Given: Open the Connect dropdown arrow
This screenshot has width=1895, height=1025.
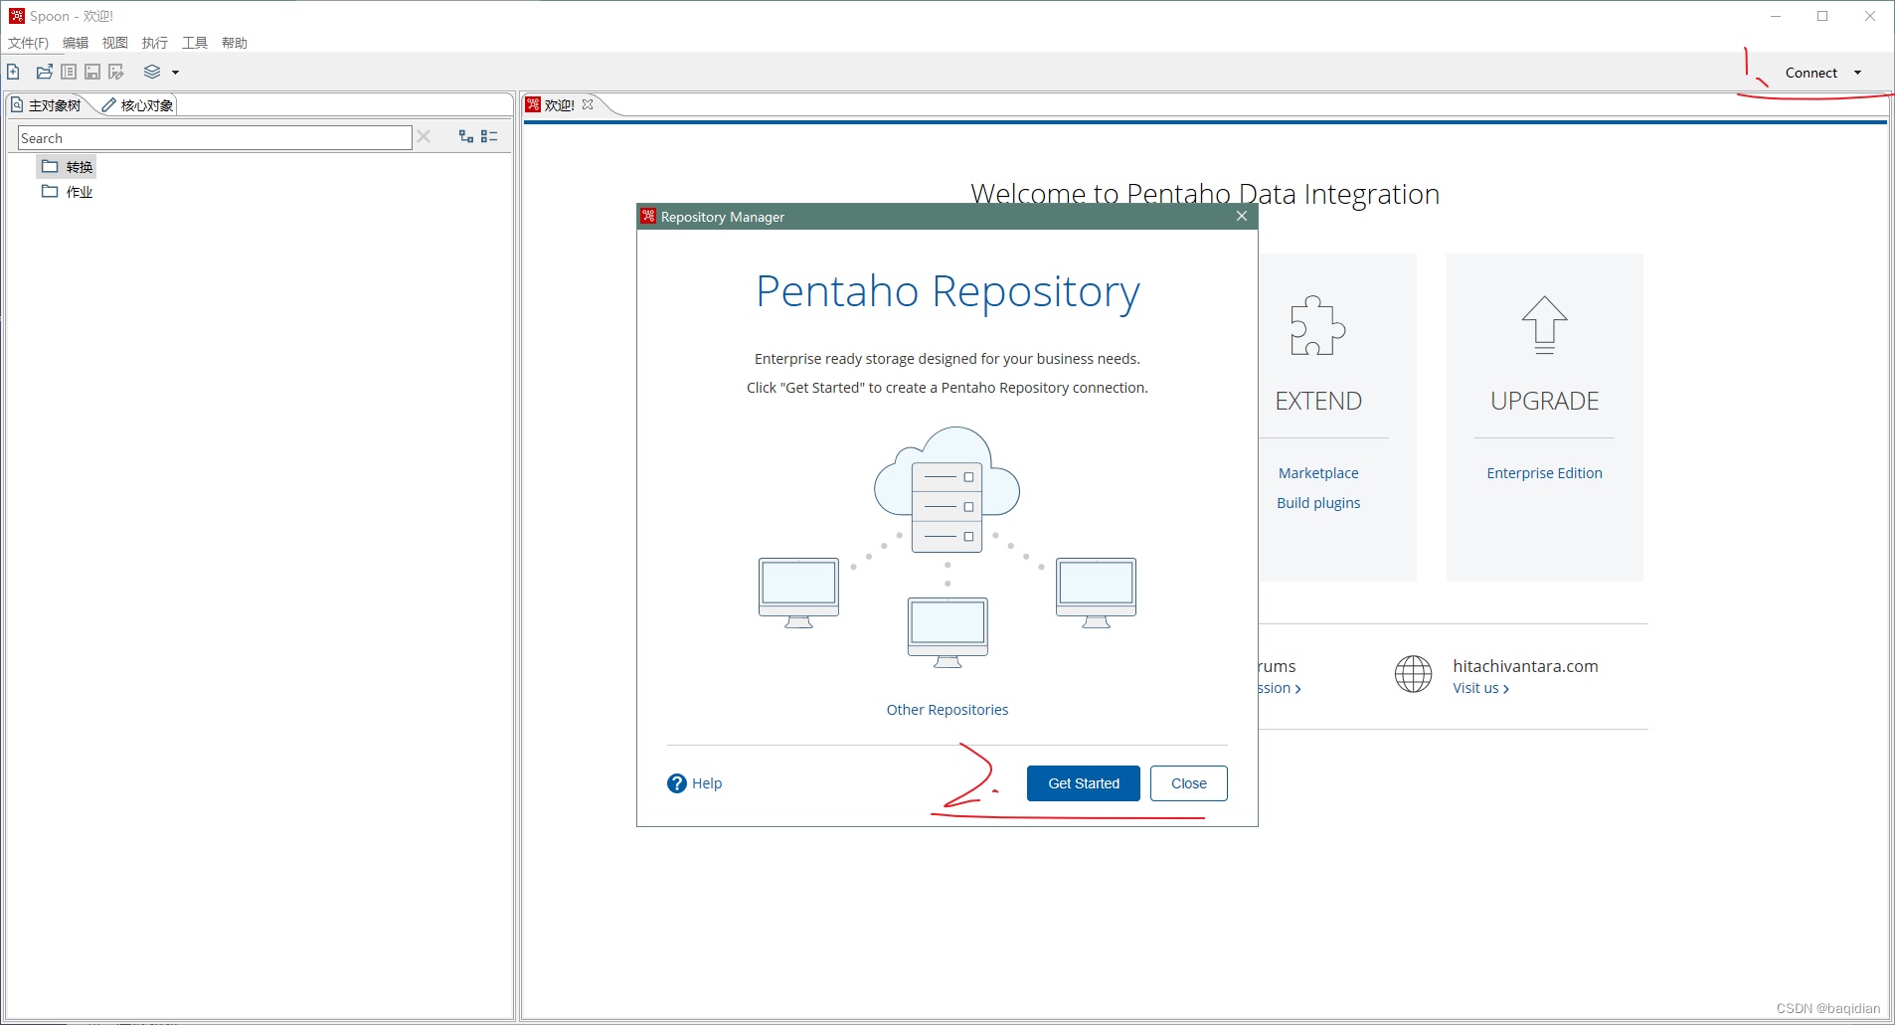Looking at the screenshot, I should [x=1857, y=73].
